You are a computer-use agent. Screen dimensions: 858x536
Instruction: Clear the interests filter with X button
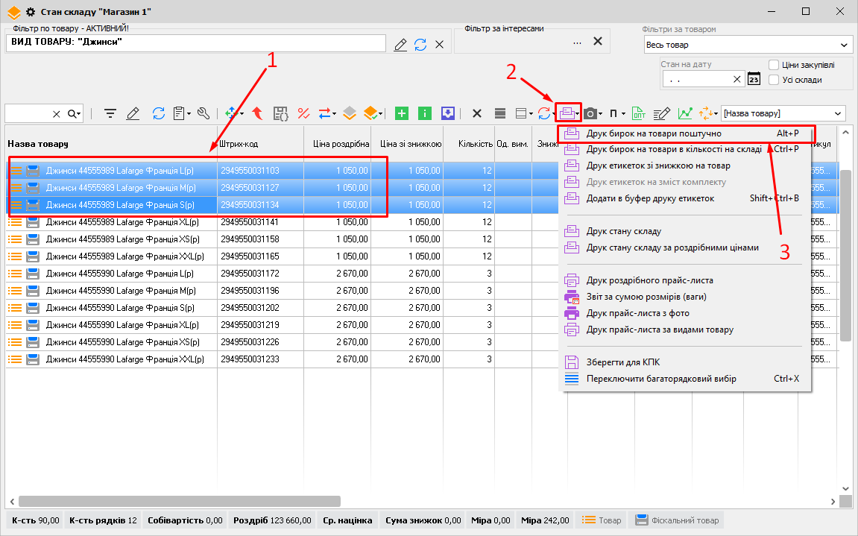597,42
